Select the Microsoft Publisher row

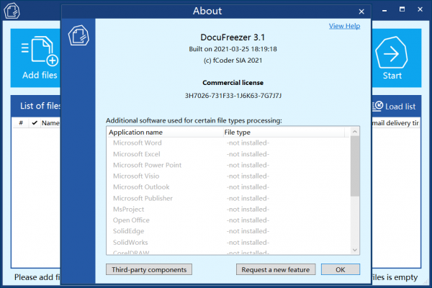click(x=228, y=198)
